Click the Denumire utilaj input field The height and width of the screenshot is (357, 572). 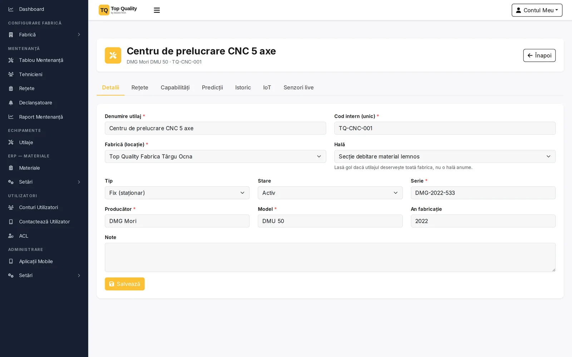tap(215, 128)
